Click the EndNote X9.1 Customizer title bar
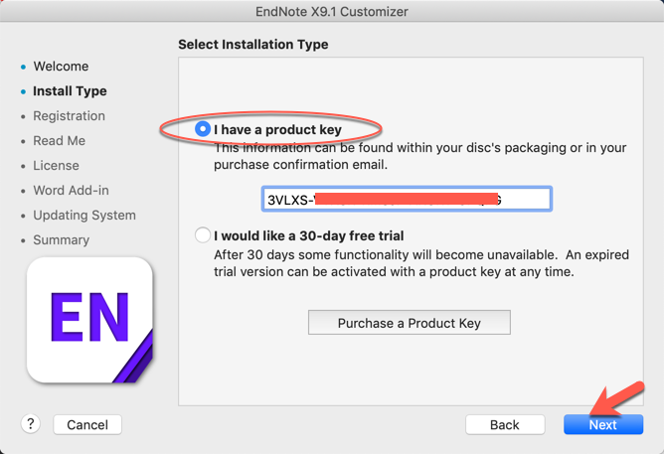 click(332, 12)
